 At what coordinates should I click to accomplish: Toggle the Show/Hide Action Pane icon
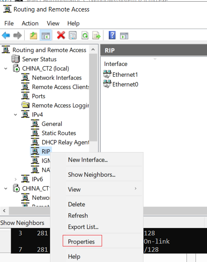point(124,36)
